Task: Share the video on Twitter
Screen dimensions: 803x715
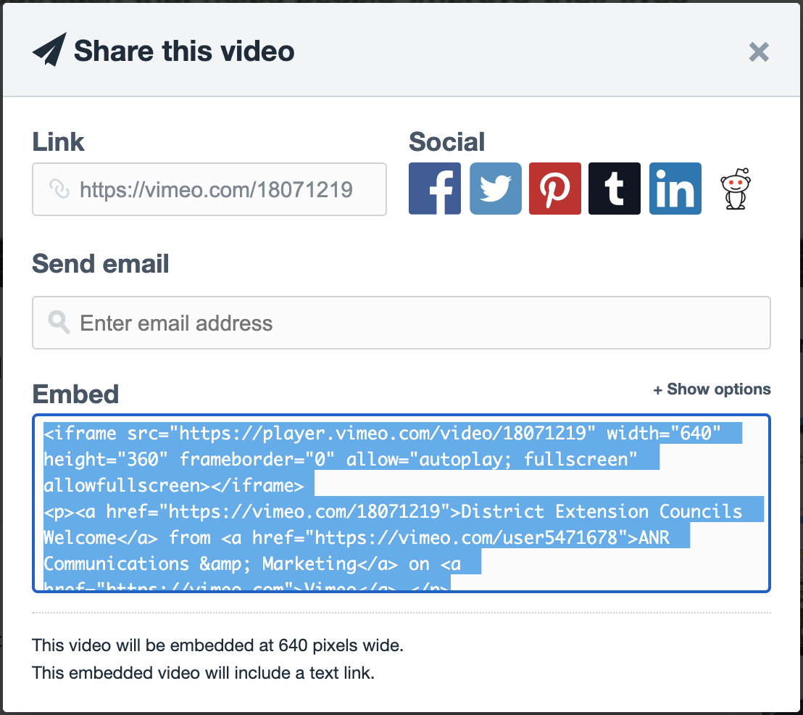Action: coord(495,188)
